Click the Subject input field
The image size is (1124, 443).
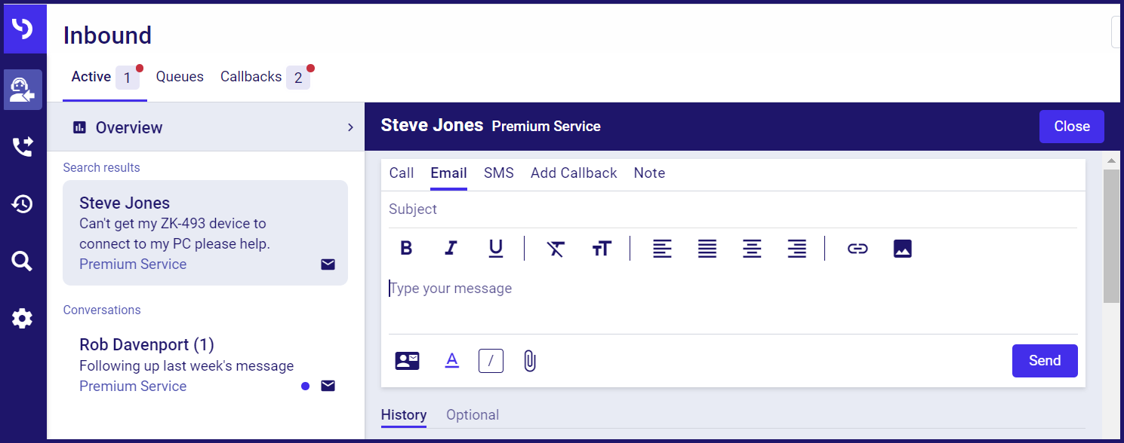[x=732, y=209]
